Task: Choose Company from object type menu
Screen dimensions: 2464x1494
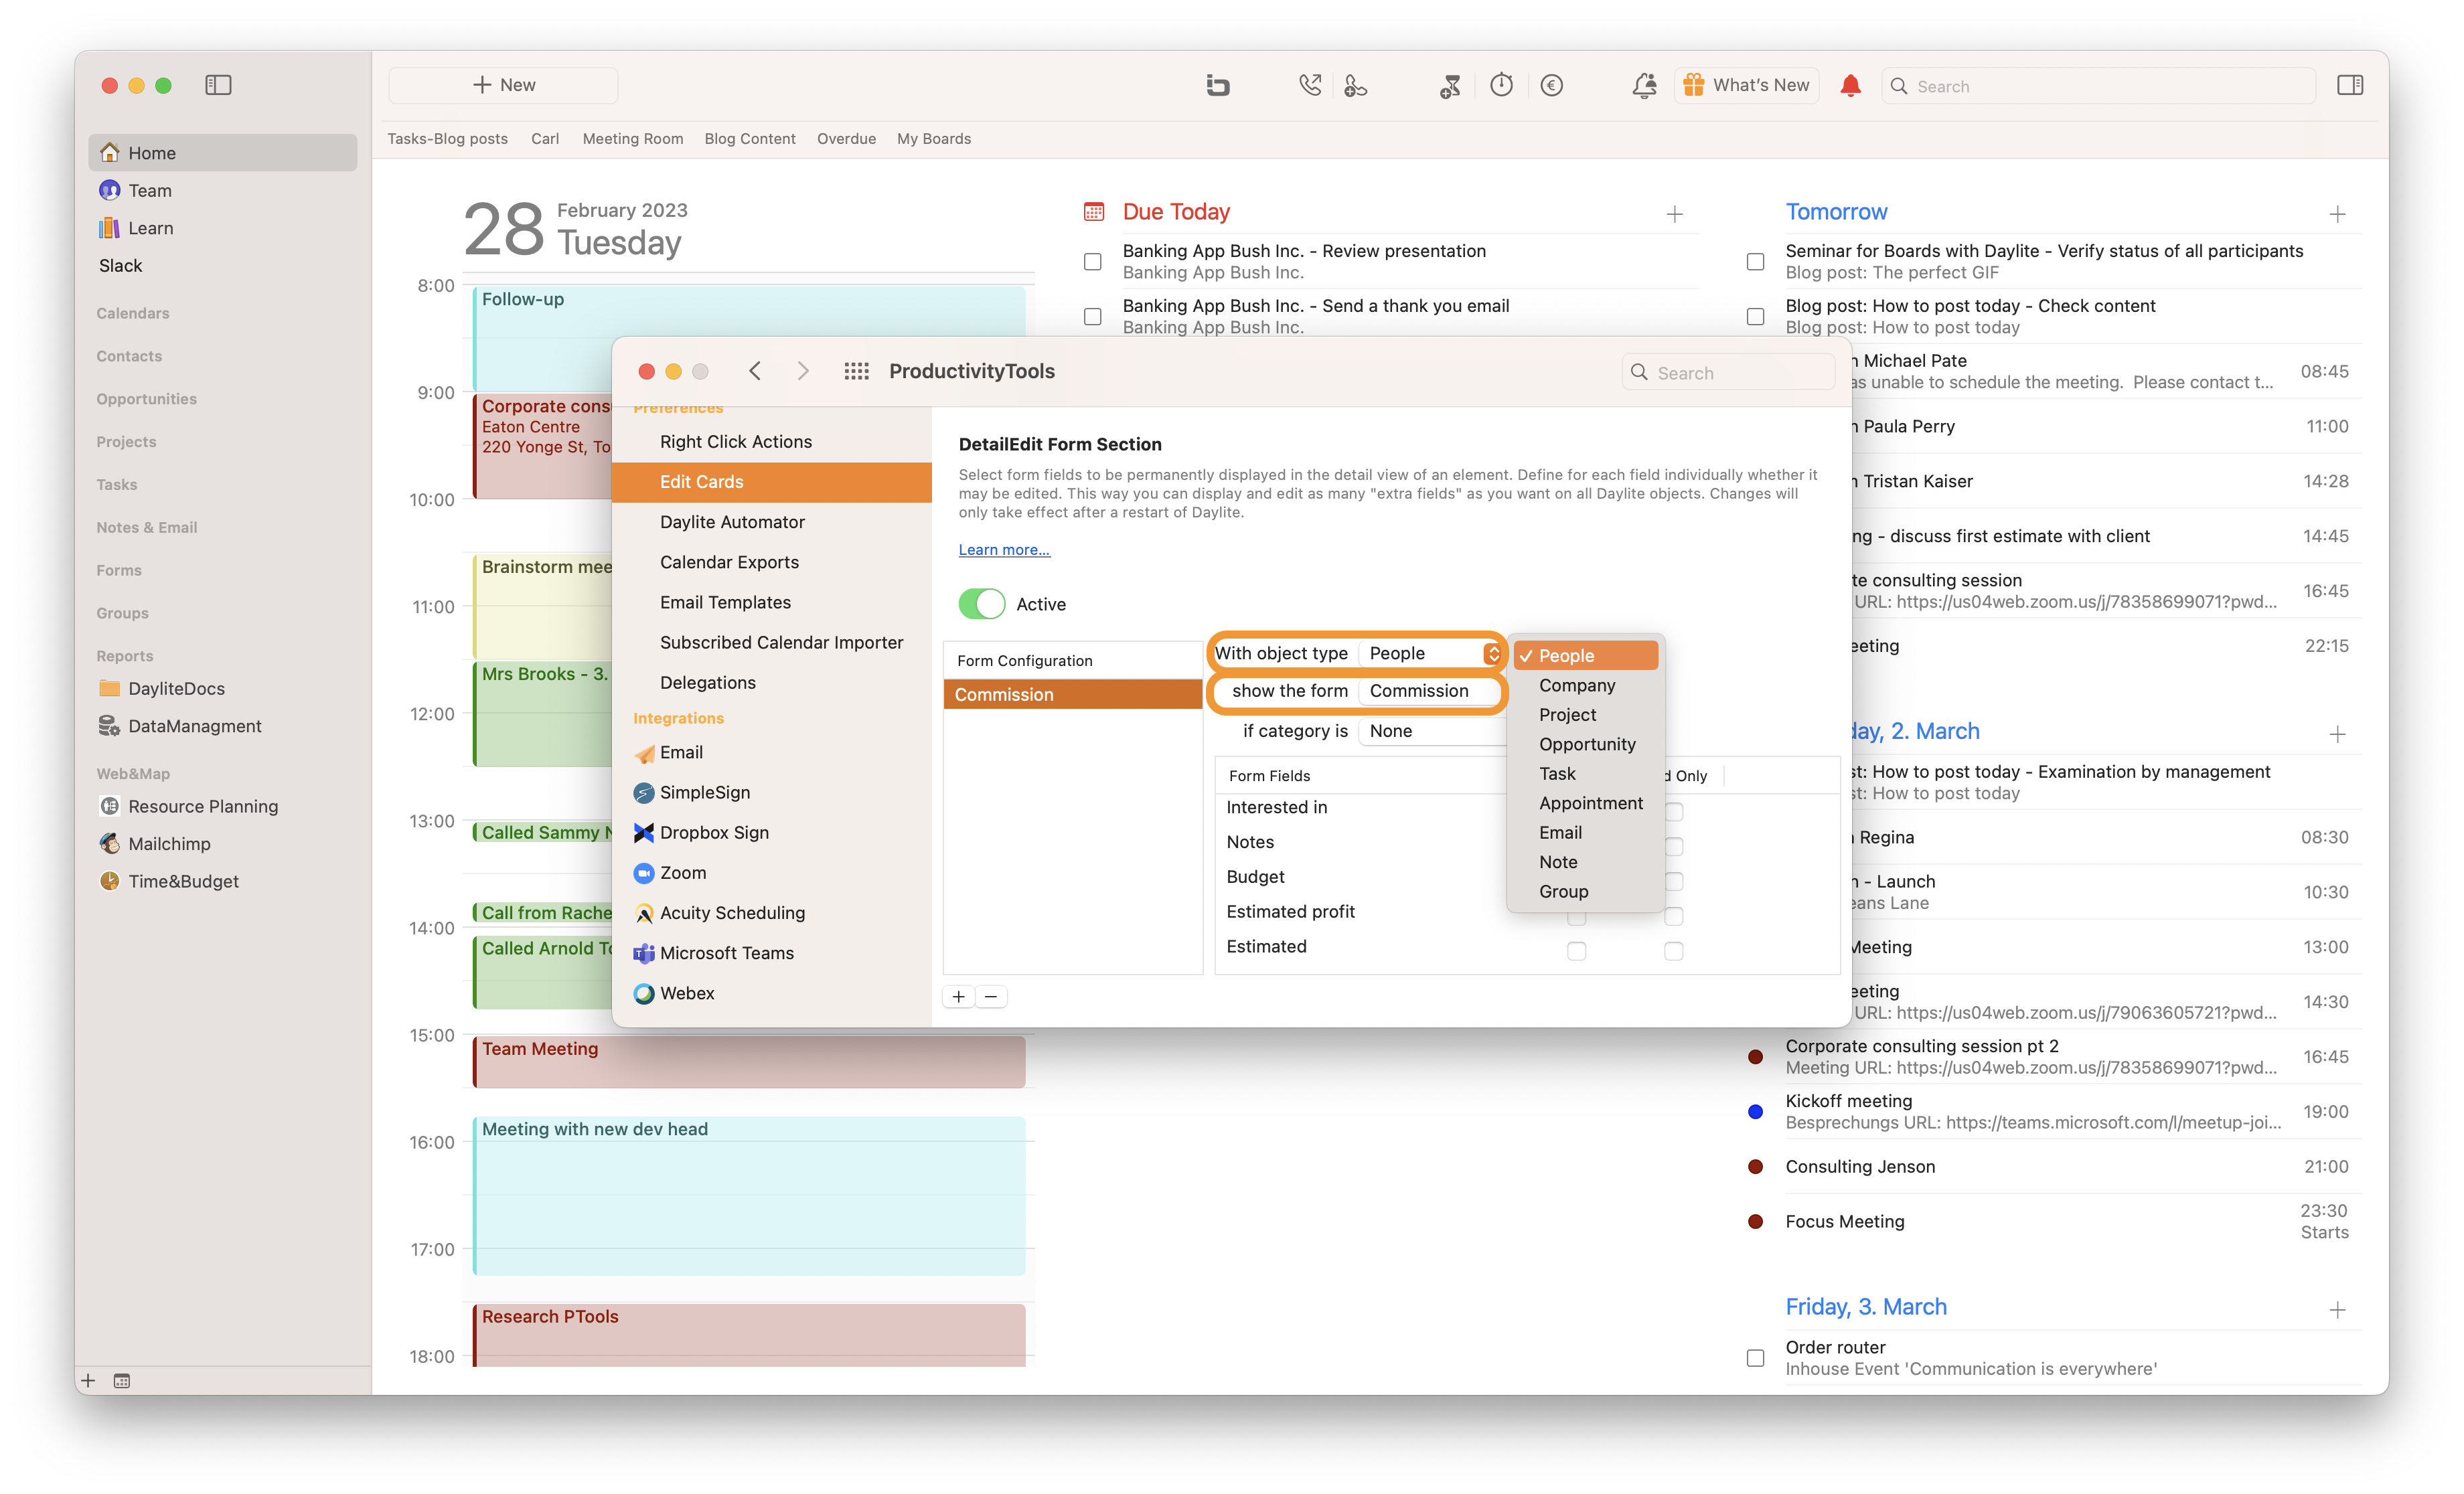Action: coord(1585,685)
